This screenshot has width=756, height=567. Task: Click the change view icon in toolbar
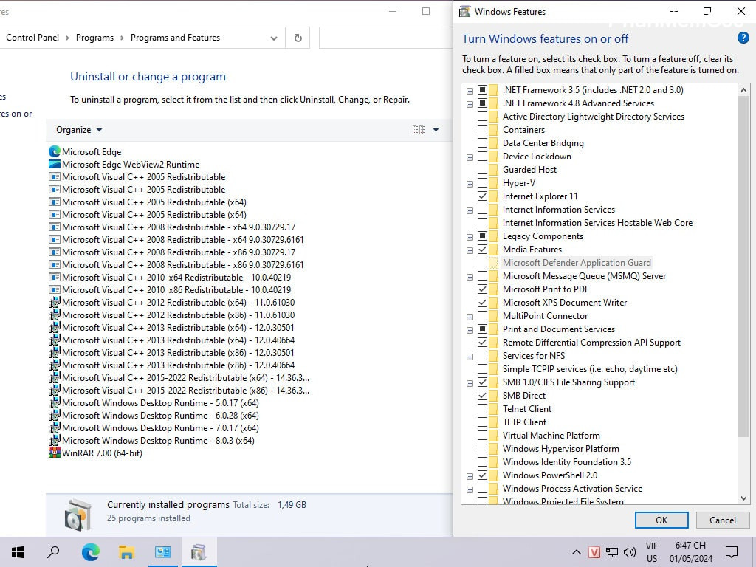pyautogui.click(x=419, y=130)
